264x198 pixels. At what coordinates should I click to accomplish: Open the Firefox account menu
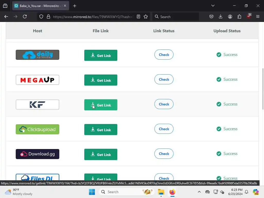click(x=230, y=17)
